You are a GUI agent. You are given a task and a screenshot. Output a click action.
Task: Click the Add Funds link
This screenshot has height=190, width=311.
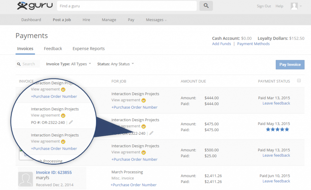coord(221,44)
